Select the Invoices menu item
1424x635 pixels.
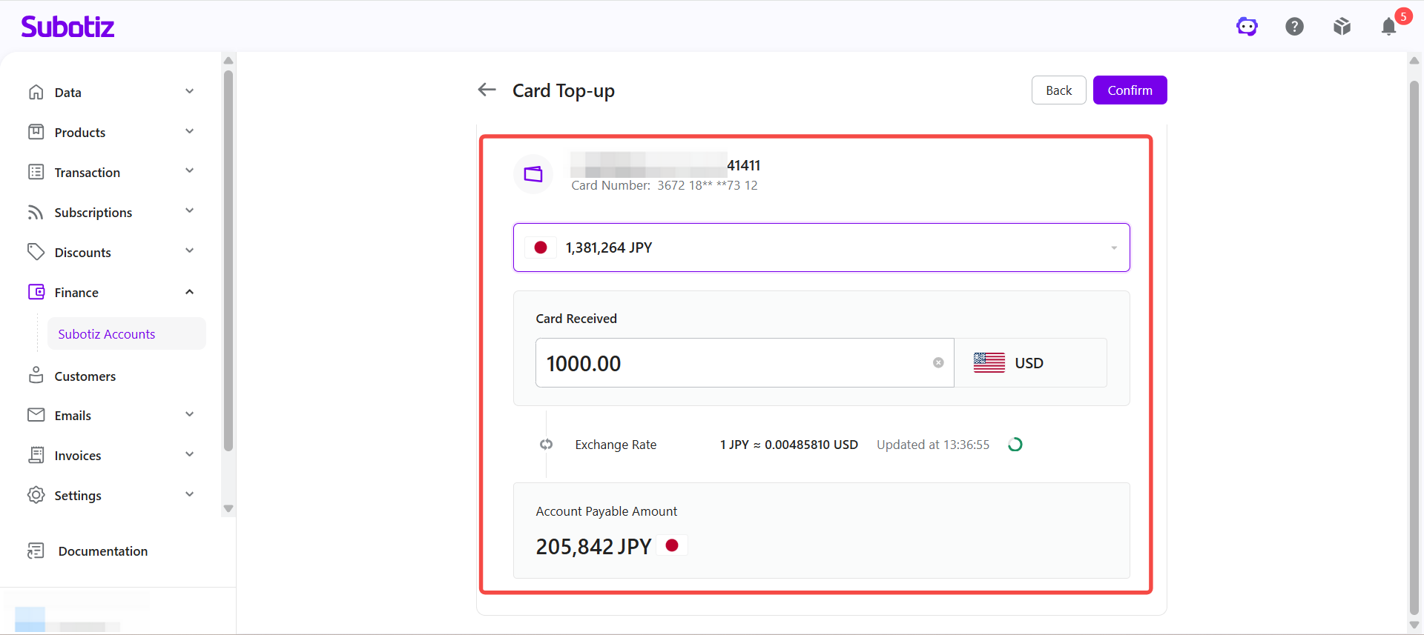click(78, 456)
